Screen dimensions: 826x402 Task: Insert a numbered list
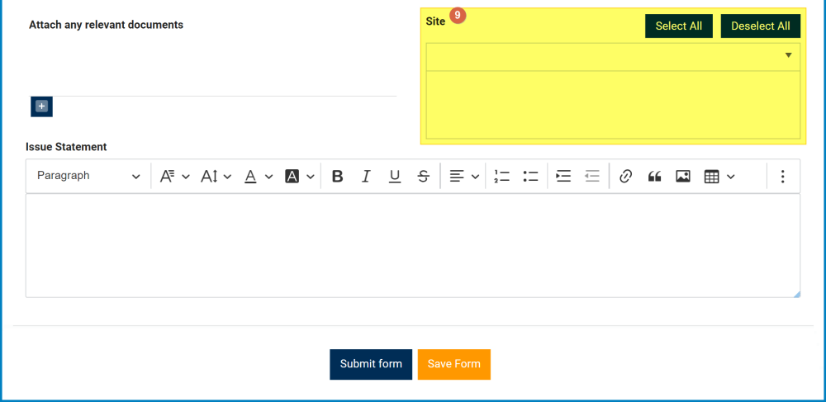click(501, 176)
